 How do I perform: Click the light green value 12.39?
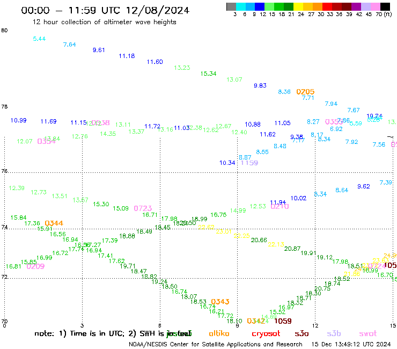(17, 188)
